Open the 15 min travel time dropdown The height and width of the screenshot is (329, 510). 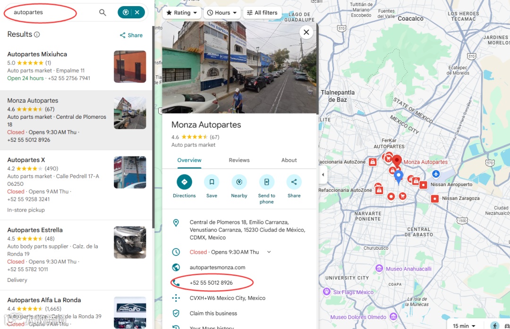point(464,325)
